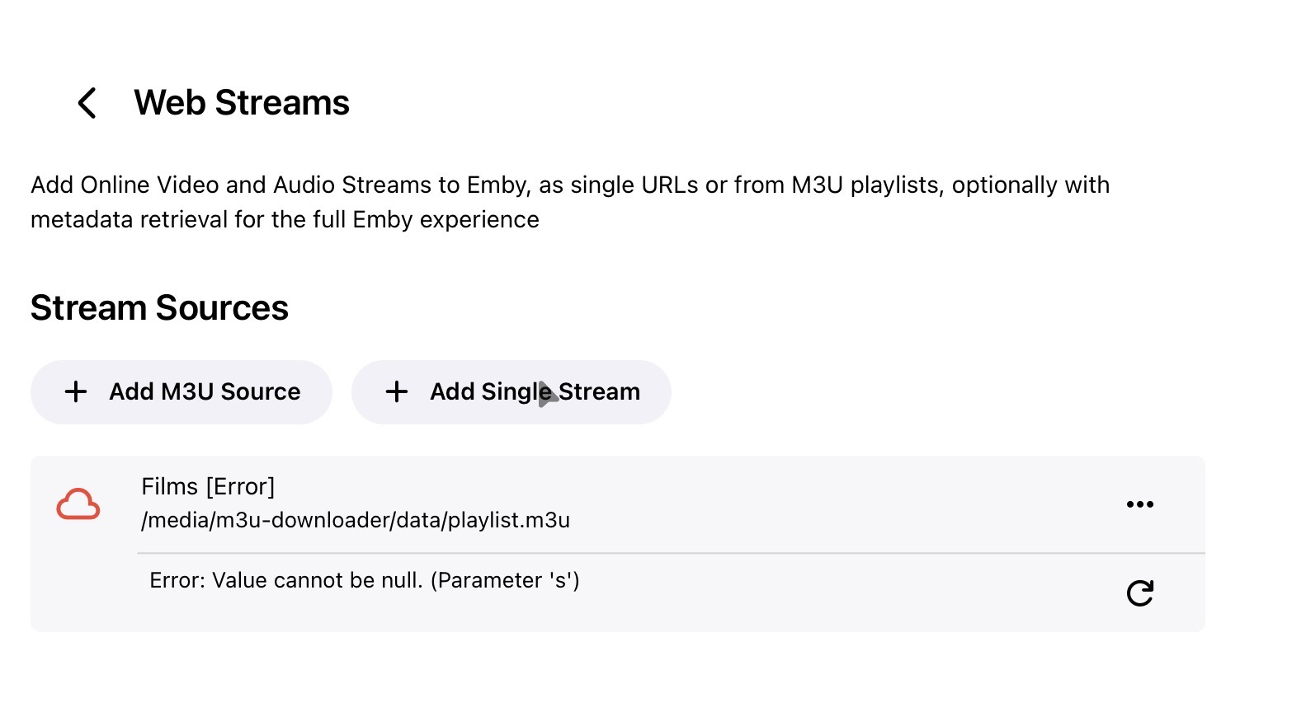Click the 'Value cannot be null' error message
This screenshot has width=1306, height=712.
click(364, 581)
